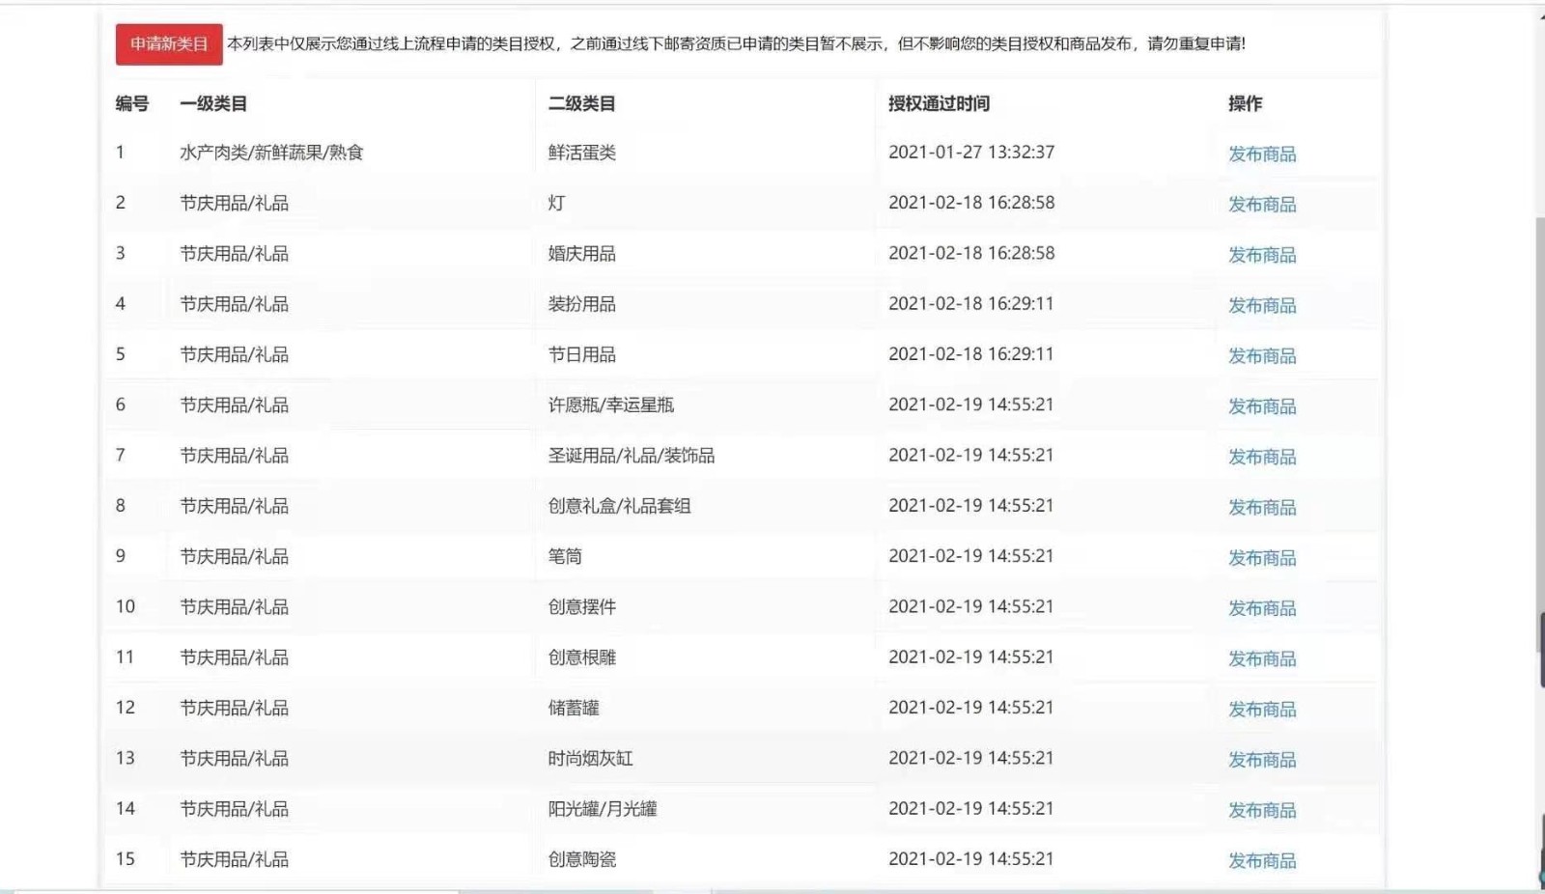The image size is (1545, 894).
Task: Click 发布商品 for 储蓄罐 category
Action: click(x=1261, y=710)
